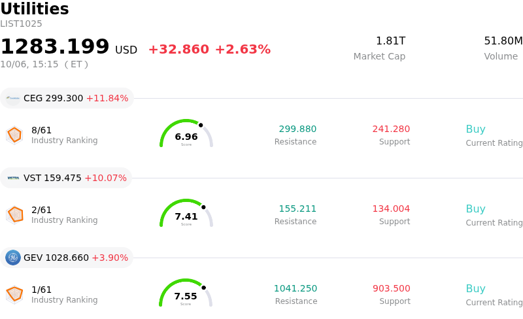Open the VST 159.475 ticker pill
Screen dimensions: 523x319
point(66,178)
